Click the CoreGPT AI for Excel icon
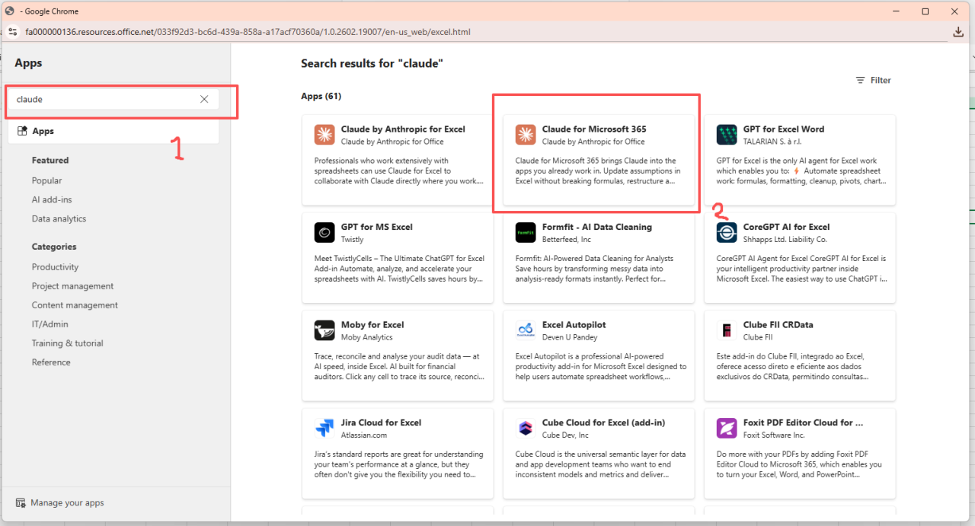The image size is (975, 526). (x=727, y=232)
